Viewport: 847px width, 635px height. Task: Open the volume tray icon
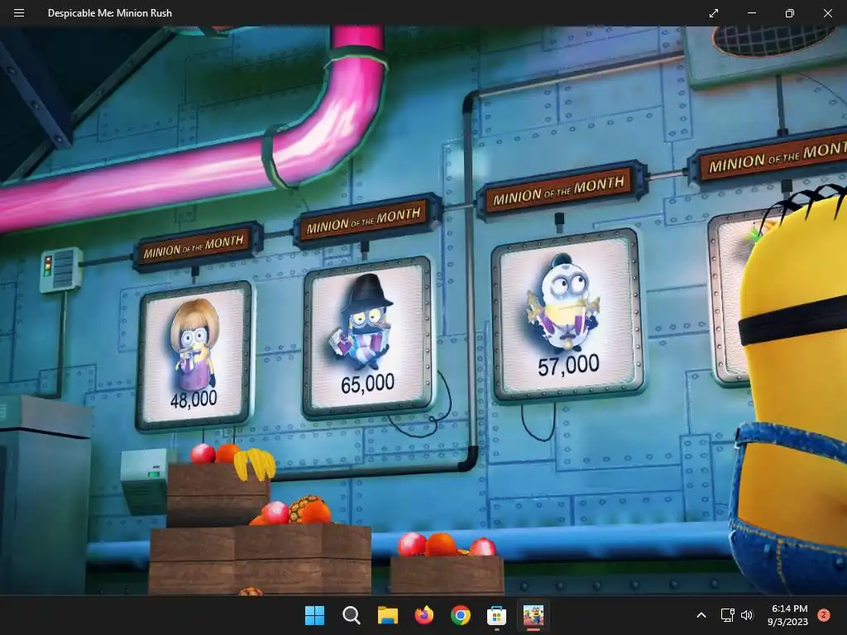(747, 615)
